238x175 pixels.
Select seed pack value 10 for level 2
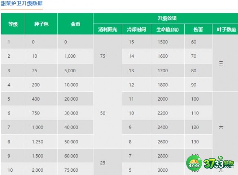pos(41,56)
